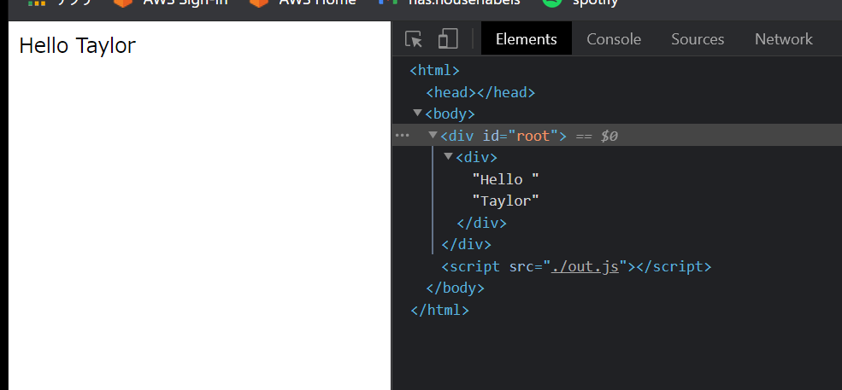Viewport: 842px width, 390px height.
Task: Select the head element row
Action: pyautogui.click(x=480, y=92)
